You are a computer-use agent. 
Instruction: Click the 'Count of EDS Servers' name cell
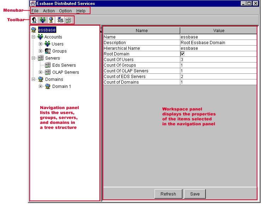(142, 77)
